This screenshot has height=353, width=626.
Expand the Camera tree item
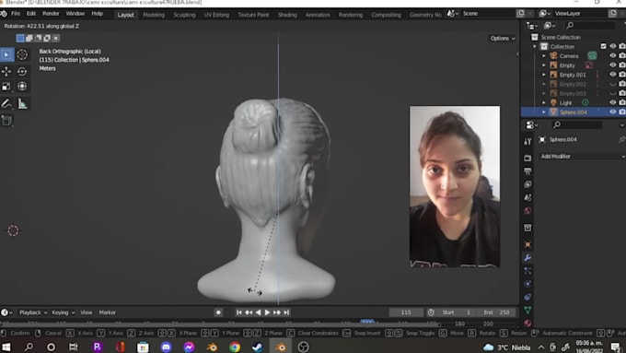point(543,56)
